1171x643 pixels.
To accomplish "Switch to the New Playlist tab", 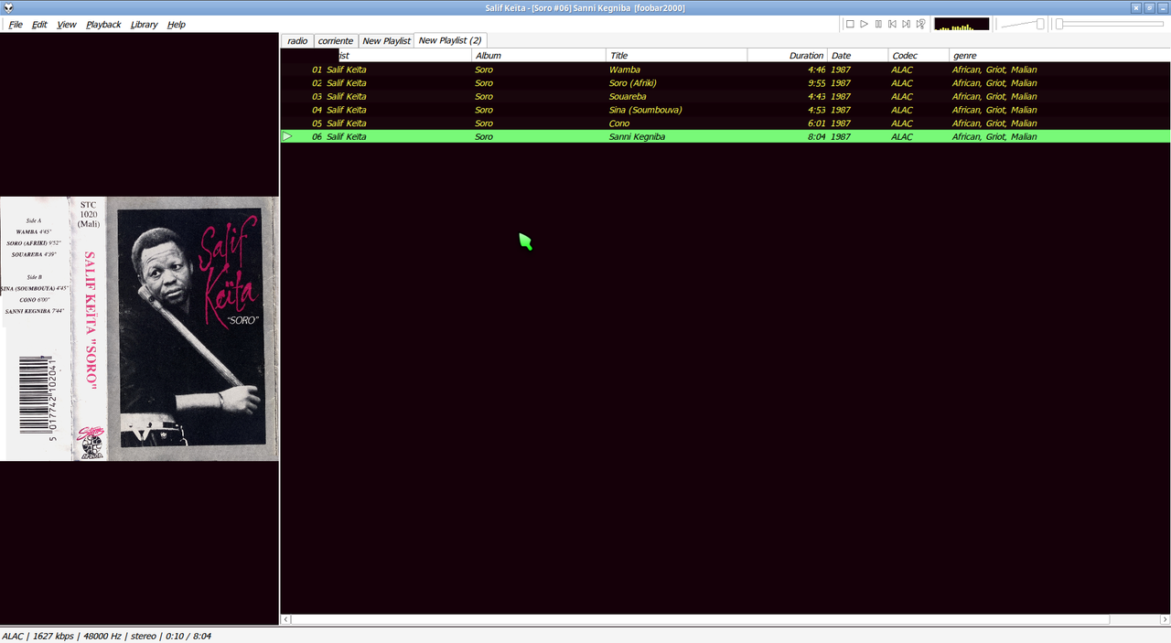I will pos(386,41).
